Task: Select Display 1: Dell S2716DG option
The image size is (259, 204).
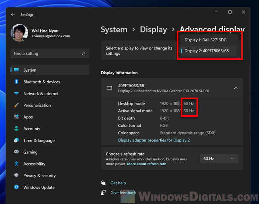Action: 209,40
